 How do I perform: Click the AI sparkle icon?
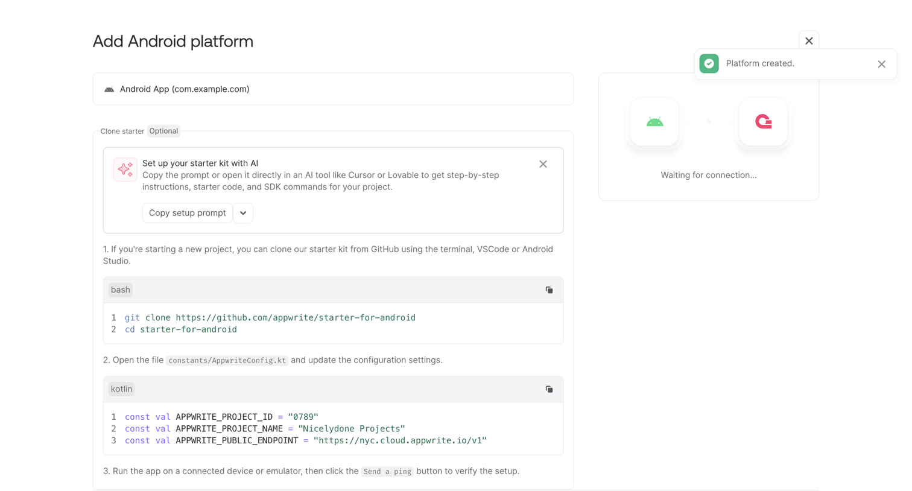[x=125, y=169]
